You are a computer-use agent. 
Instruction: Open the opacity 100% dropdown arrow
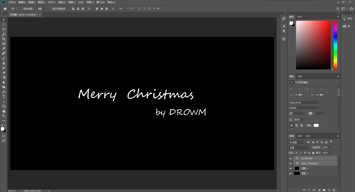(330, 148)
